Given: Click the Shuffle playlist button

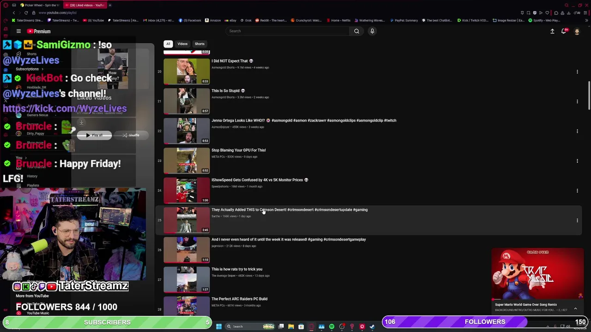Looking at the screenshot, I should point(131,135).
